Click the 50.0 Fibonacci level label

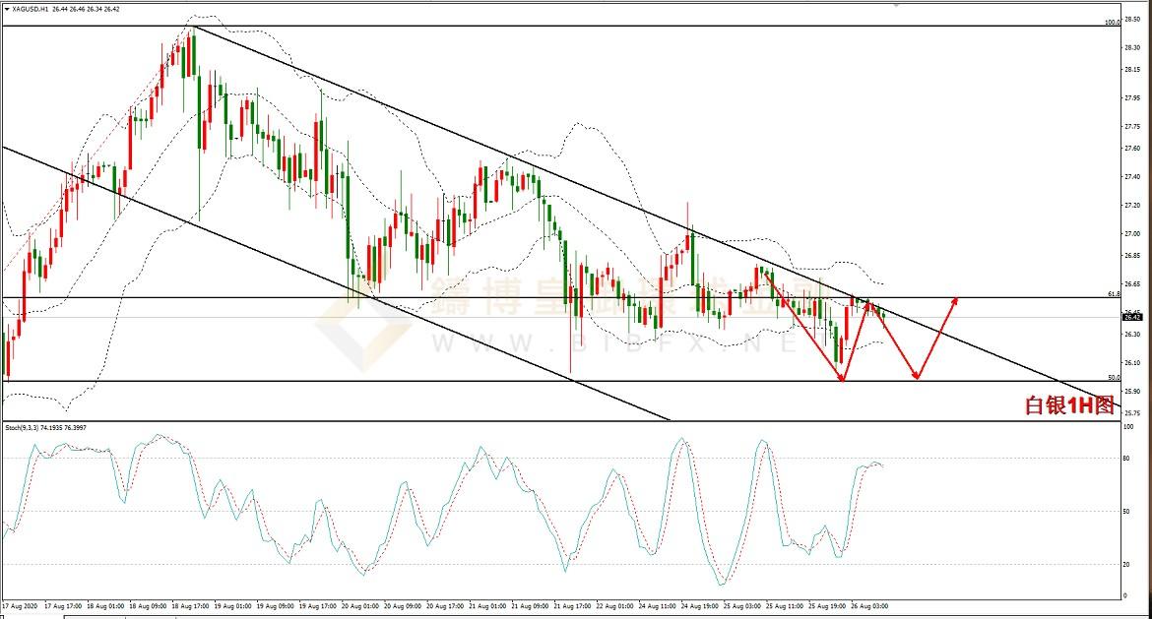[x=1114, y=377]
